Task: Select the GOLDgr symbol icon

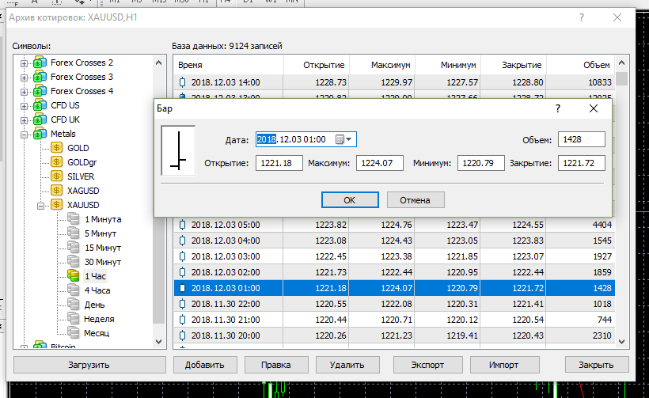Action: [56, 162]
